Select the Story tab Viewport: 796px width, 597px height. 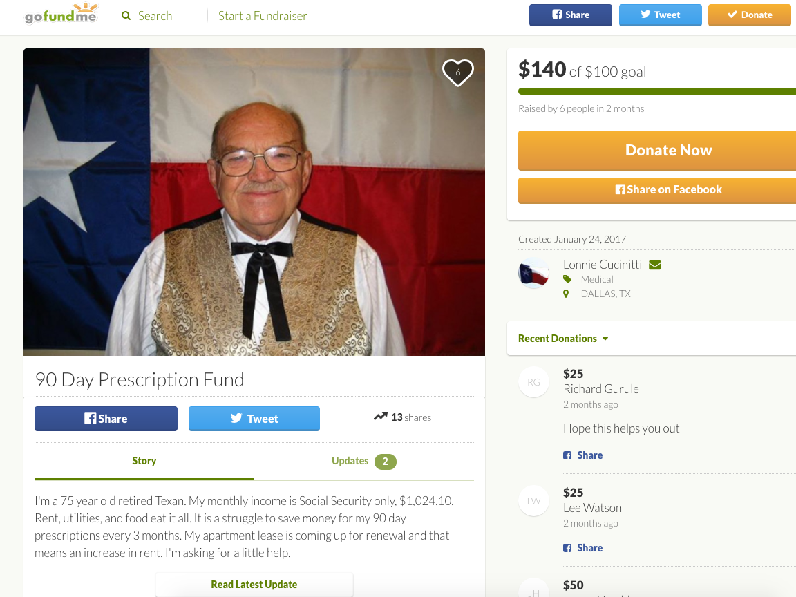144,461
